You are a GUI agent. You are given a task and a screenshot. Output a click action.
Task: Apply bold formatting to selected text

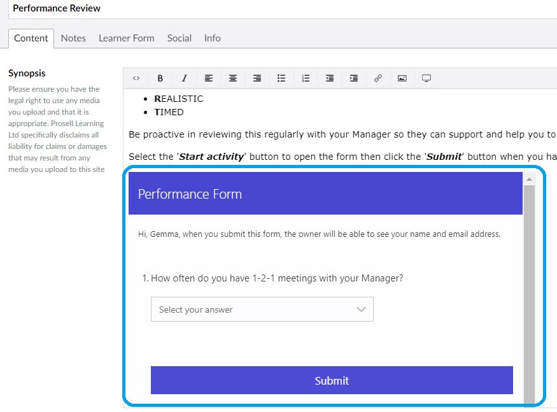click(160, 78)
